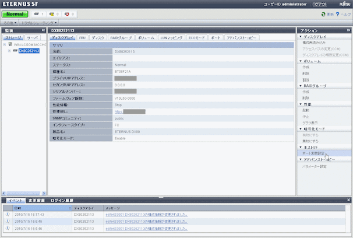Image resolution: width=353 pixels, height=238 pixels.
Task: Click the green refresh icon
Action: pos(323,14)
